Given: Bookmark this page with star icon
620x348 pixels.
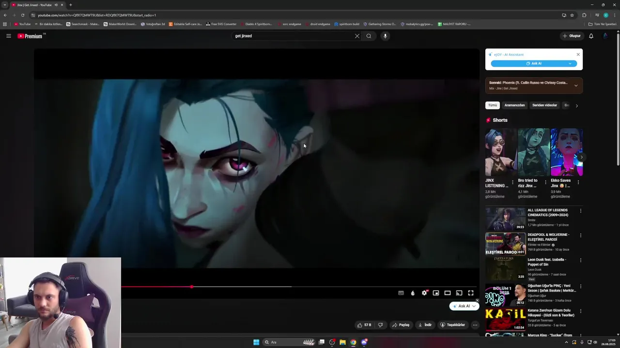Looking at the screenshot, I should coord(572,15).
